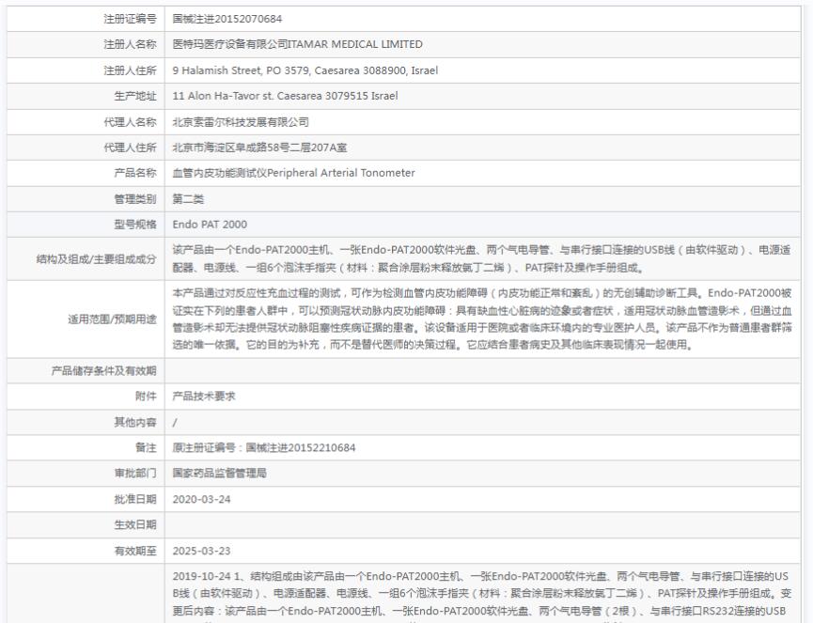Click model value Endo PAT 2000
The height and width of the screenshot is (623, 813).
pos(210,225)
